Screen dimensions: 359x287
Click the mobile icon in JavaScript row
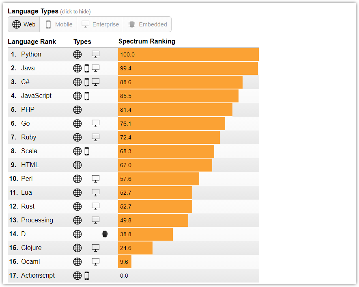tap(86, 96)
